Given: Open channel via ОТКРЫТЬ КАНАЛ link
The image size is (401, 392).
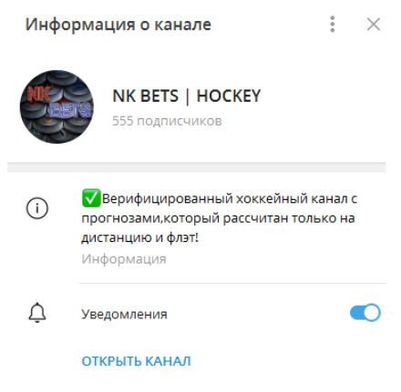Looking at the screenshot, I should (x=136, y=361).
